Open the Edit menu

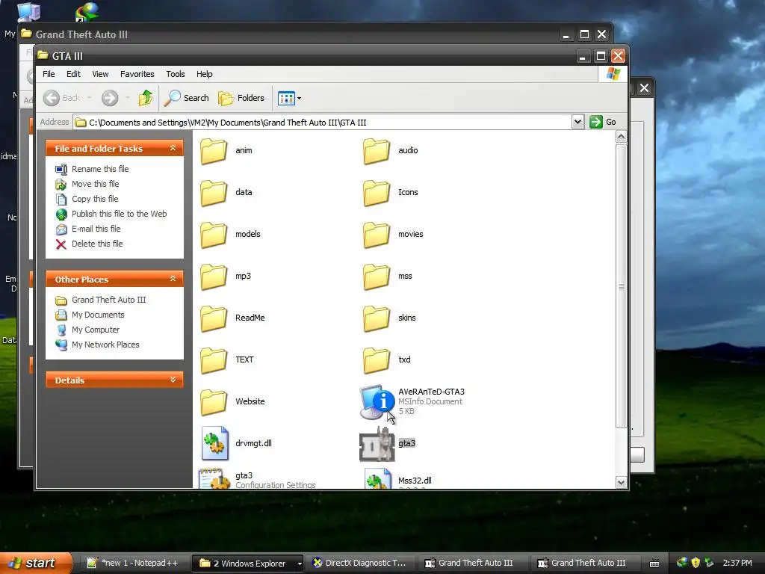74,74
